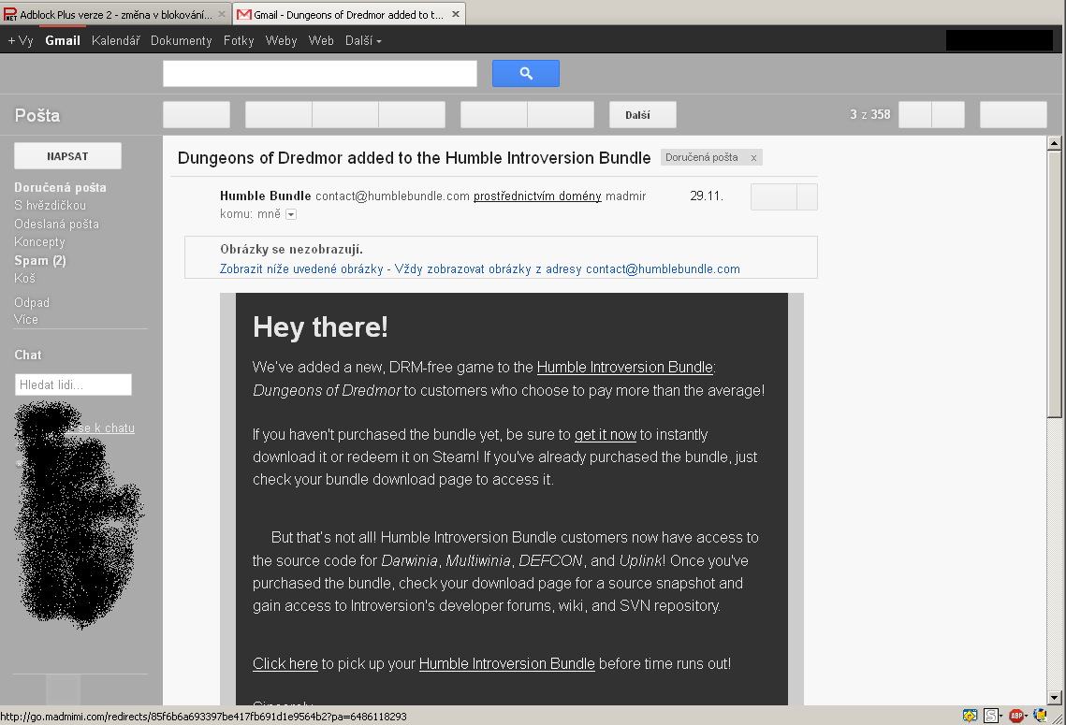Screen dimensions: 1066x725
Task: Switch to the Adblock Plus verze 2 tab
Action: [x=115, y=14]
